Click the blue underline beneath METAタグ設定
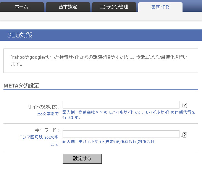Viewport: 202px width, 183px height. pyautogui.click(x=101, y=90)
